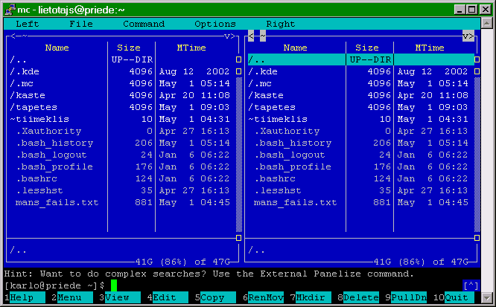Click the 6 RenMov function key

click(263, 297)
